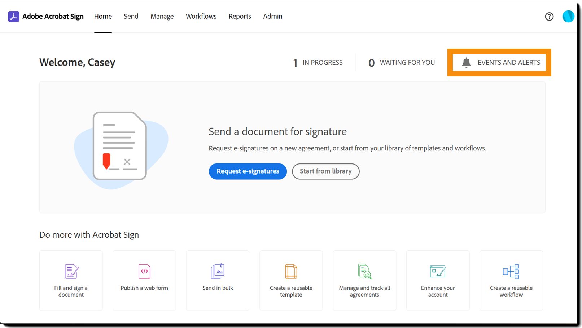Screen dimensions: 582x328
Task: Click the Enhance your account icon
Action: point(438,271)
